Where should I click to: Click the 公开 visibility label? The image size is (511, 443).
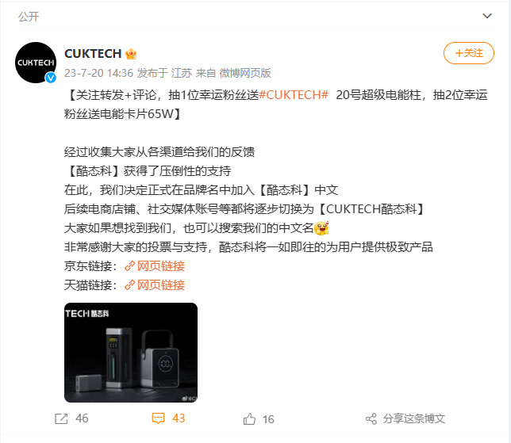29,17
